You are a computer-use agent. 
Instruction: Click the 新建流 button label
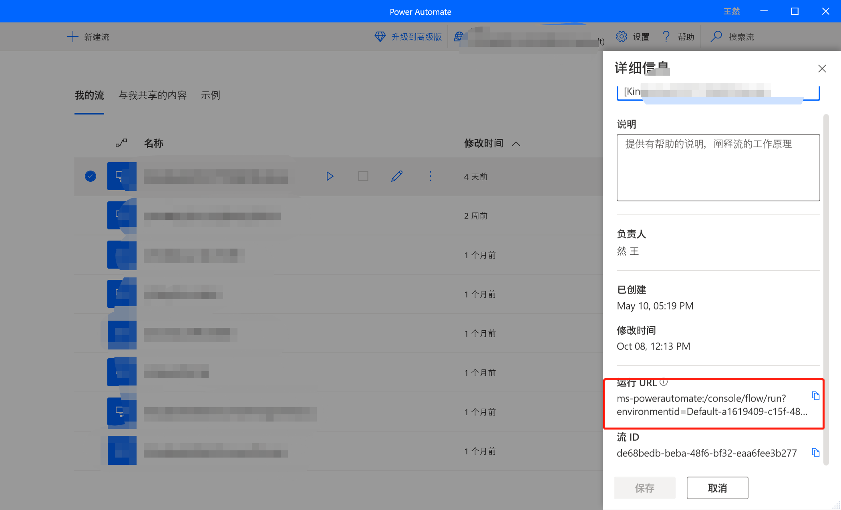[x=97, y=37]
